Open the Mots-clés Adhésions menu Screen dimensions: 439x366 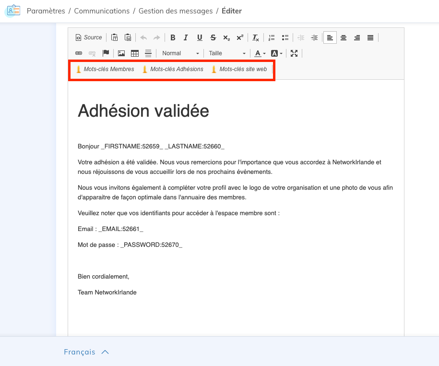pyautogui.click(x=173, y=69)
